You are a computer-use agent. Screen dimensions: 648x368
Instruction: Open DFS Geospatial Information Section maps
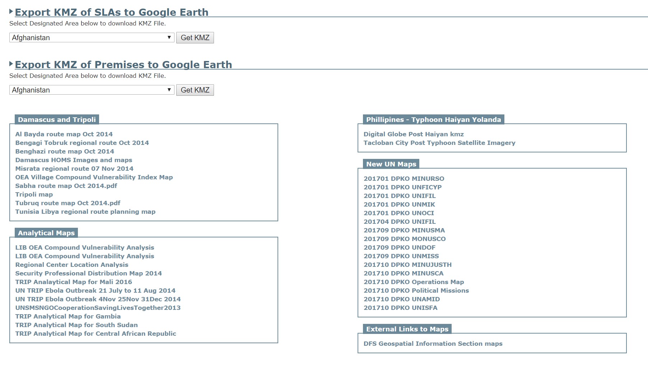[432, 343]
